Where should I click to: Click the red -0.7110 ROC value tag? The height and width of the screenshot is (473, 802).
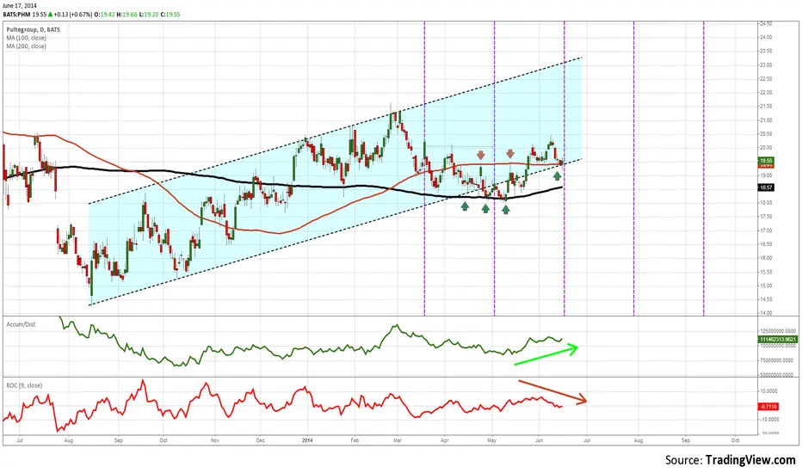click(x=768, y=407)
